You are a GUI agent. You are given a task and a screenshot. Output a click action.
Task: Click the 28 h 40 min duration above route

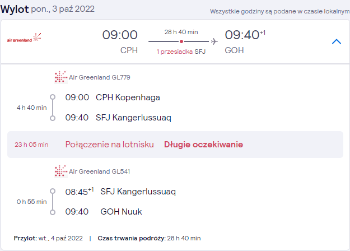[x=181, y=32]
